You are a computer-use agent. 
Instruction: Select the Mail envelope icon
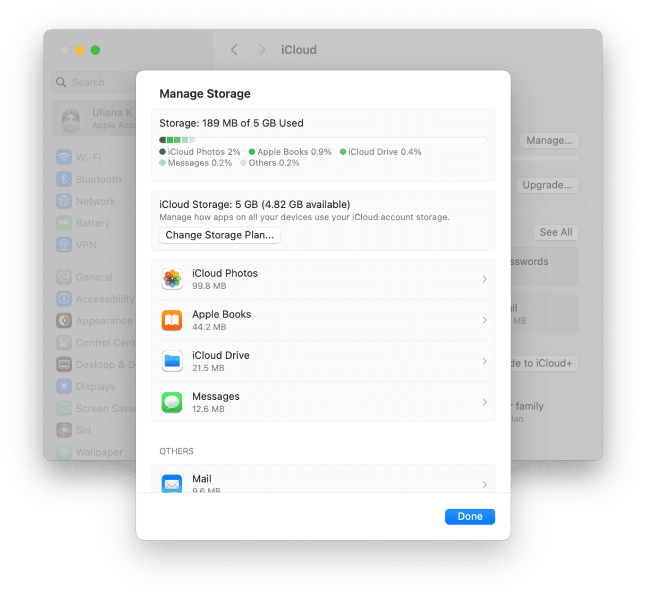pos(172,483)
